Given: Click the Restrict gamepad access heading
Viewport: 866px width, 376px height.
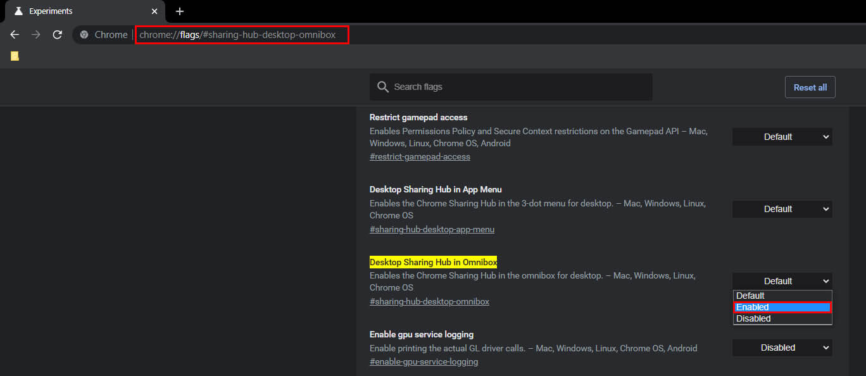Looking at the screenshot, I should coord(418,117).
